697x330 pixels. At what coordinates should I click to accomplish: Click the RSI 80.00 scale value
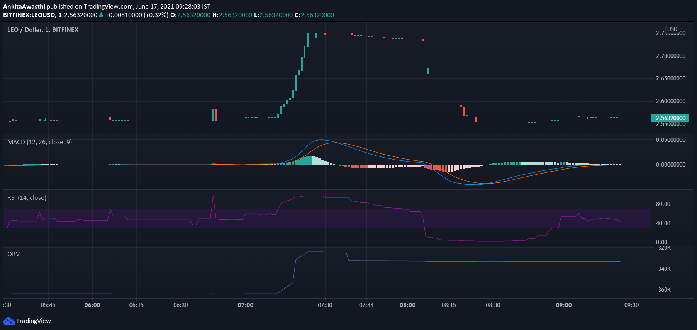663,204
